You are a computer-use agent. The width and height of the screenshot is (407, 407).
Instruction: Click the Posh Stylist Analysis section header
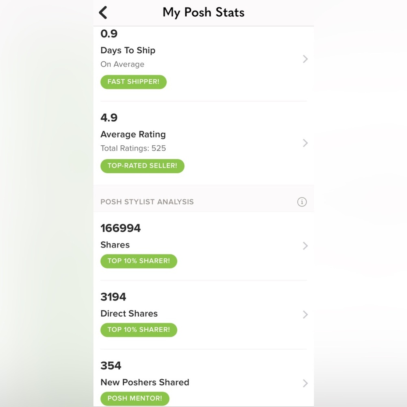click(x=147, y=202)
